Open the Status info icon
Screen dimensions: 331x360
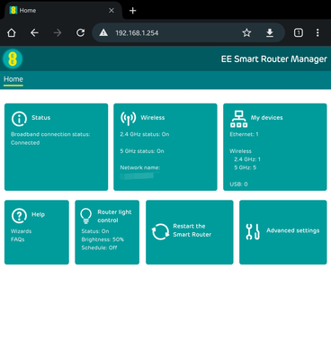pyautogui.click(x=19, y=119)
